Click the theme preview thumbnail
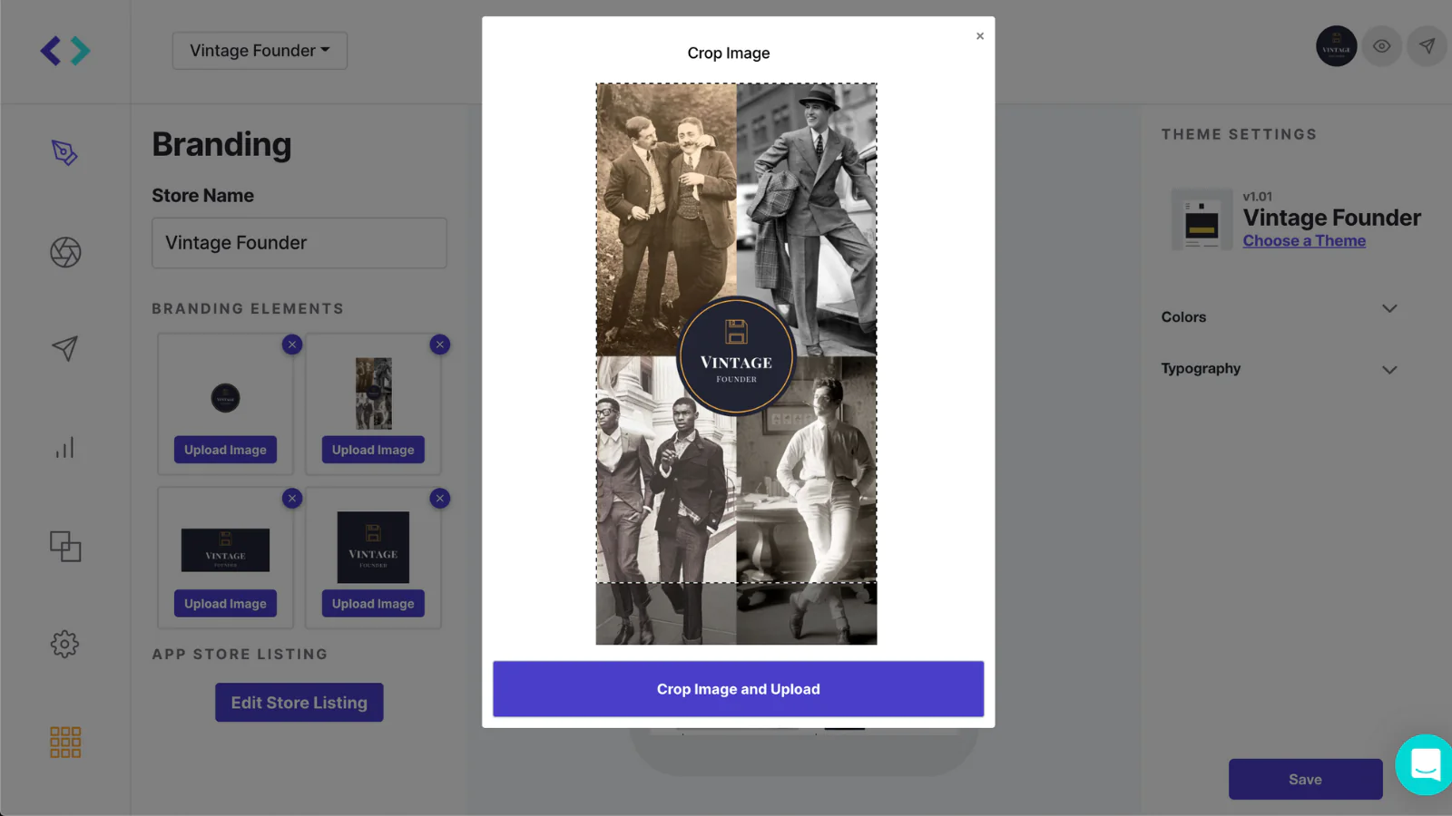The width and height of the screenshot is (1452, 816). click(1202, 219)
